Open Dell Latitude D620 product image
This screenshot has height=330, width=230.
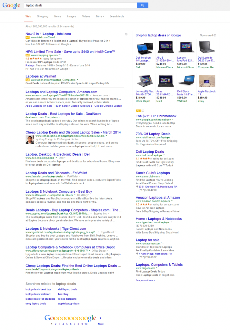(207, 47)
